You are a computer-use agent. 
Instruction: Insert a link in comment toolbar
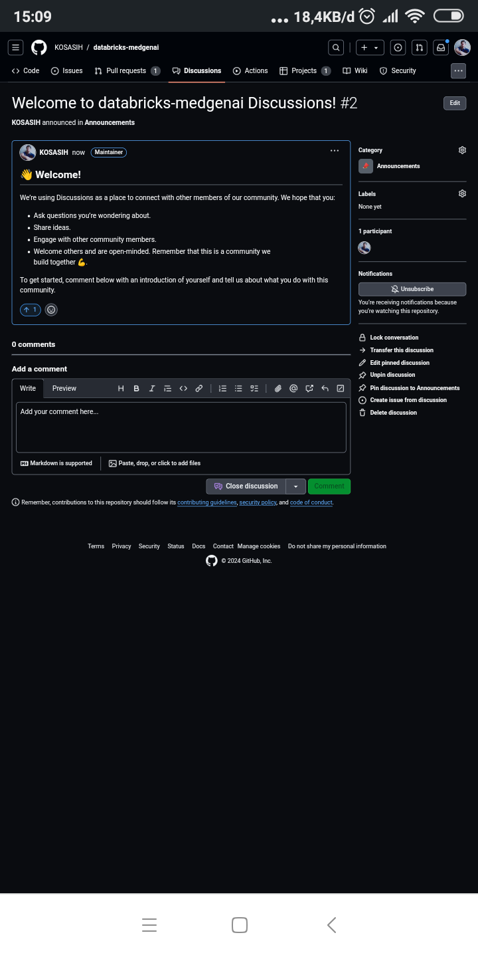pyautogui.click(x=199, y=389)
